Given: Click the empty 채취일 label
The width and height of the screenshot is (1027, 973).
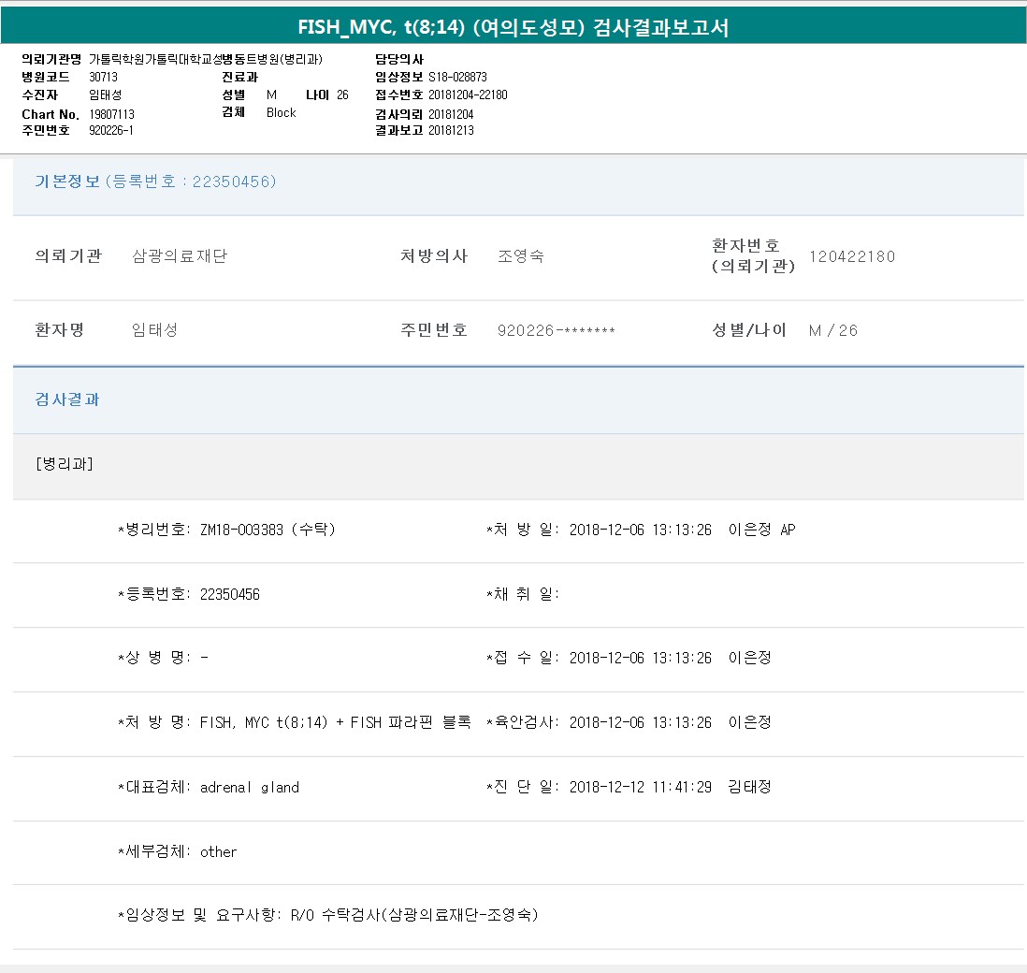Looking at the screenshot, I should (x=523, y=594).
